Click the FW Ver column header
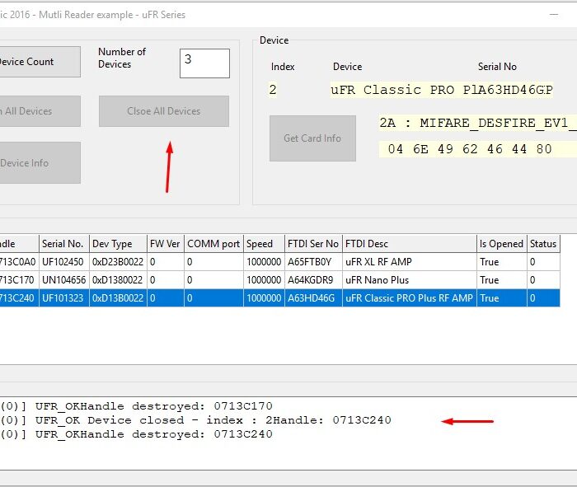 [166, 244]
